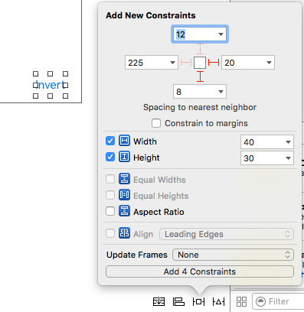Viewport: 304px width, 312px height.
Task: Uncheck the Height constraint checkbox
Action: 110,157
